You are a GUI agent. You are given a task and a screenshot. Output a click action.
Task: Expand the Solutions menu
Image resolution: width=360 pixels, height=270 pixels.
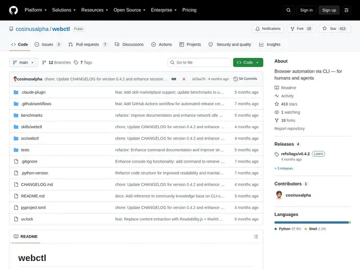tap(64, 10)
